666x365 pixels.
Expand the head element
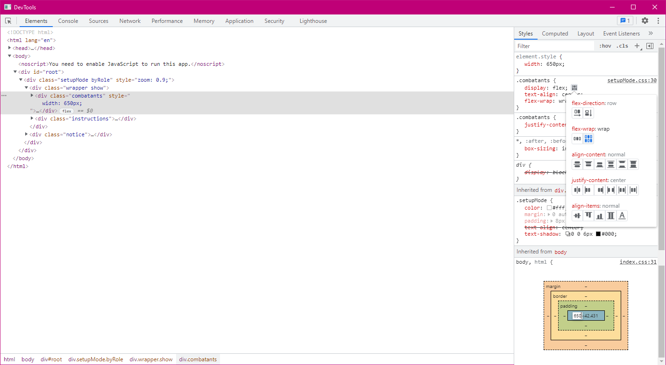coord(10,48)
